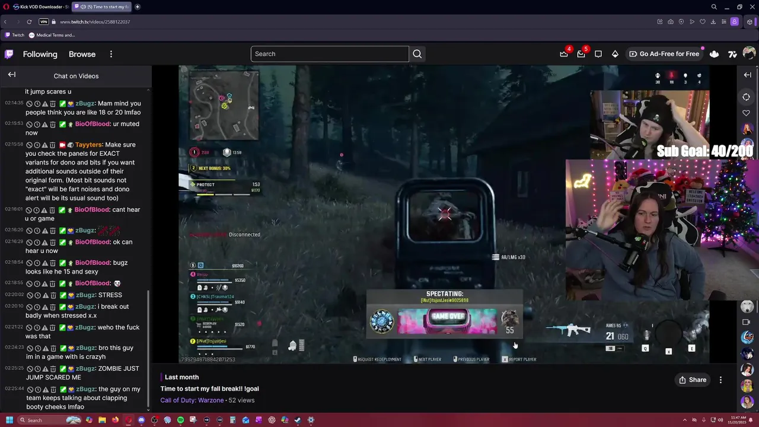Click the Share button below the video
This screenshot has width=759, height=427.
693,380
